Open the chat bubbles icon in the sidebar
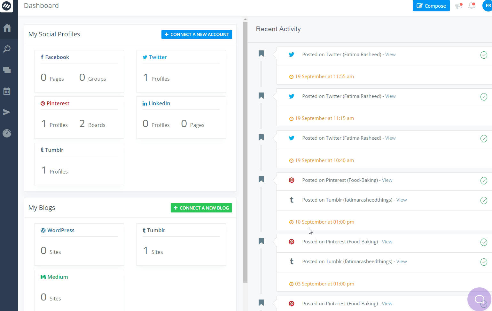Image resolution: width=492 pixels, height=311 pixels. [x=7, y=70]
